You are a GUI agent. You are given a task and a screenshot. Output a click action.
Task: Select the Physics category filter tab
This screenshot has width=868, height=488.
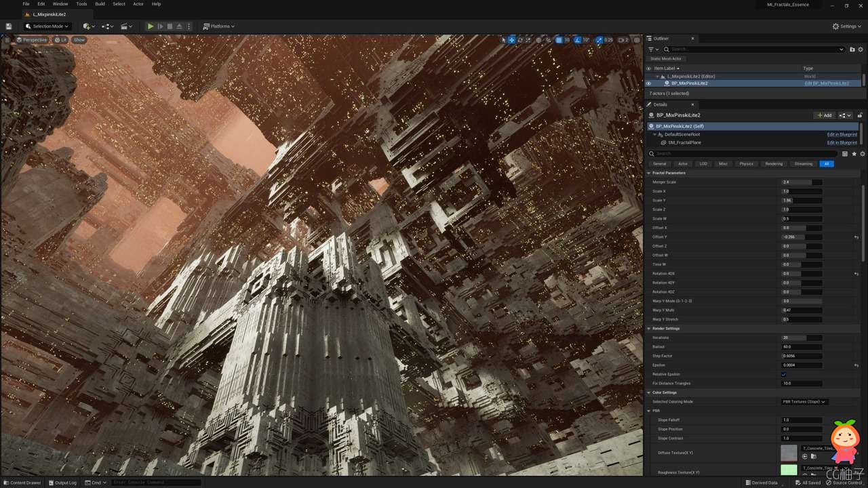(x=746, y=164)
